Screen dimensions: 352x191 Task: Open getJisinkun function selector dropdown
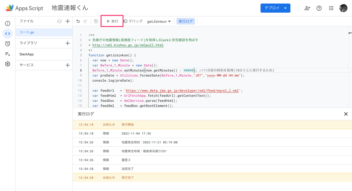(159, 21)
